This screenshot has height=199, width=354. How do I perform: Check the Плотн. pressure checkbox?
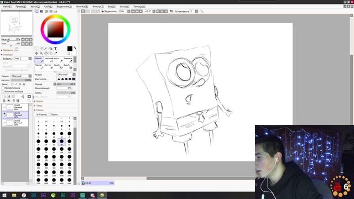pyautogui.click(x=49, y=114)
